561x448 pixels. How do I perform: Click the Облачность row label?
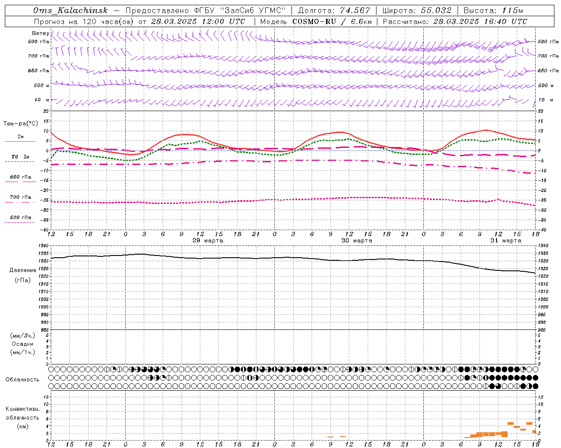coord(22,379)
